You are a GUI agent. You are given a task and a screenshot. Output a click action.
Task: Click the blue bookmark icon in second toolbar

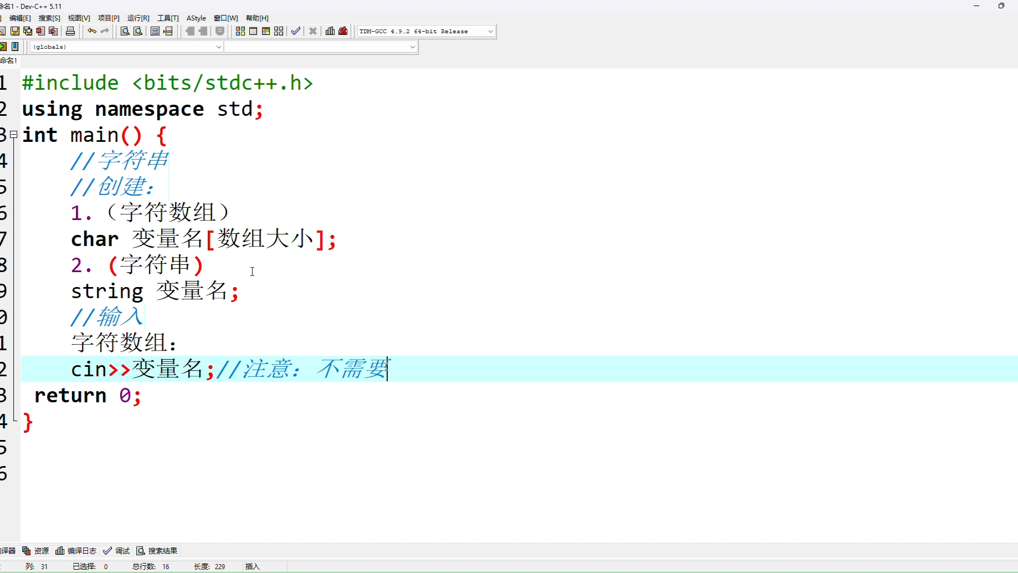(16, 47)
